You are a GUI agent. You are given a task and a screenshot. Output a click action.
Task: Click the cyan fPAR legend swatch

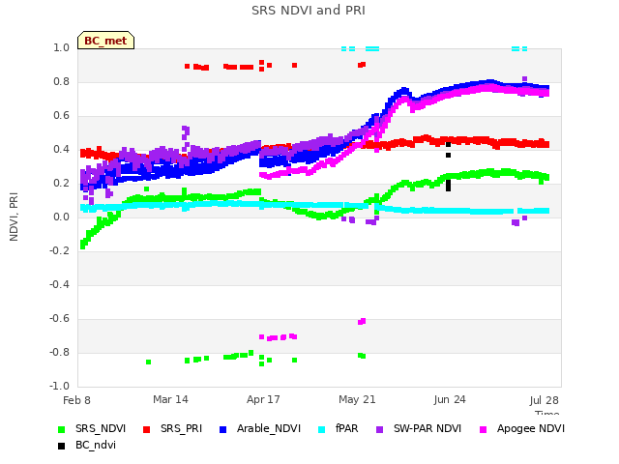pyautogui.click(x=322, y=429)
